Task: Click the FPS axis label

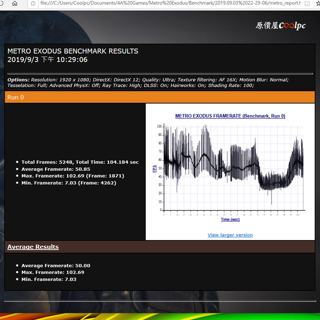Action: point(154,169)
